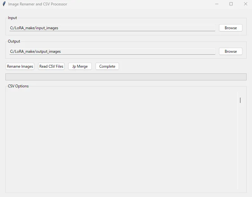
Task: Click the CSV Options scrollbar thumb
Action: point(240,100)
